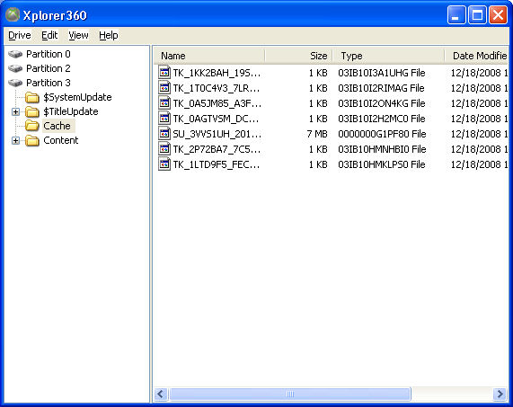Click the Cache folder icon
This screenshot has width=513, height=407.
coord(32,126)
